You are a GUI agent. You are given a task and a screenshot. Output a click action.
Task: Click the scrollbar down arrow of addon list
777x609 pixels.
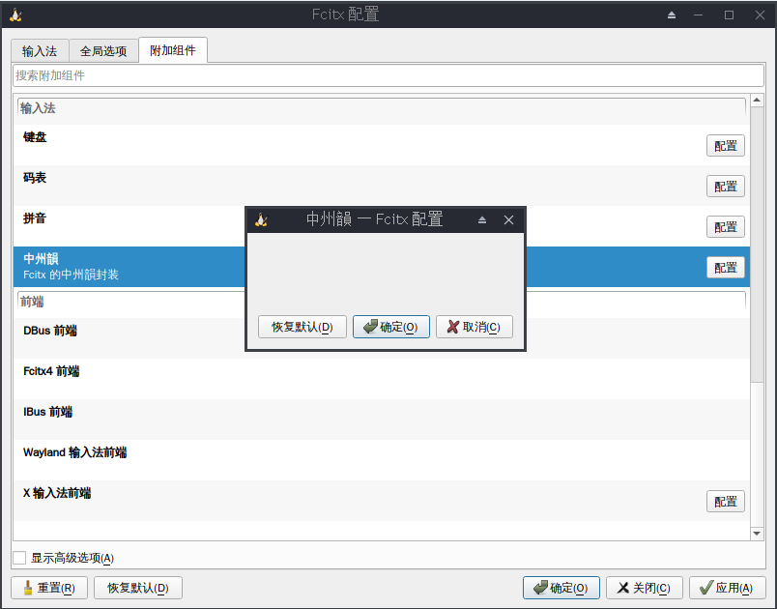click(757, 534)
